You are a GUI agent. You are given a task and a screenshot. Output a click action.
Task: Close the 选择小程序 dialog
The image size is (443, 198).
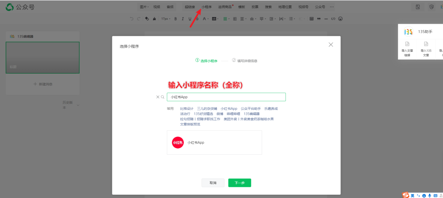click(x=331, y=44)
